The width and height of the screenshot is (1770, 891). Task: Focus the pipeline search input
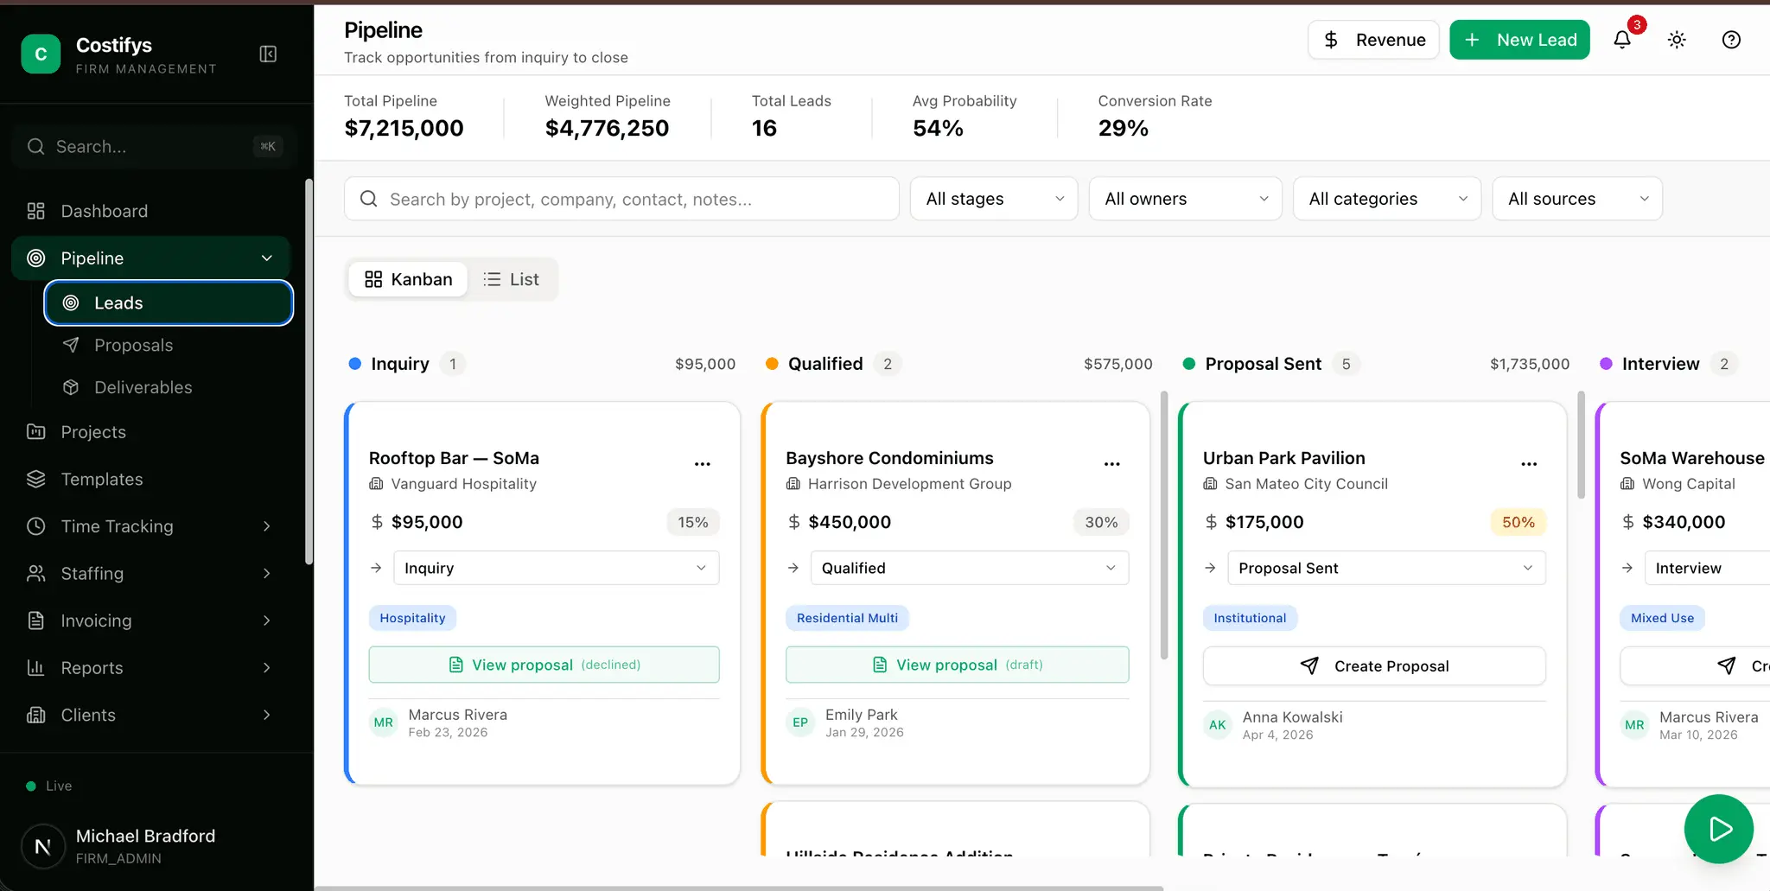point(621,199)
